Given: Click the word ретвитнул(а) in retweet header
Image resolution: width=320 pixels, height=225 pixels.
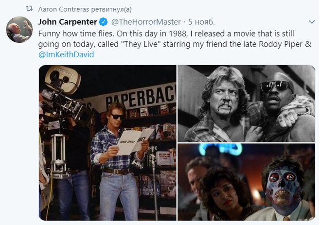Looking at the screenshot, I should [111, 9].
